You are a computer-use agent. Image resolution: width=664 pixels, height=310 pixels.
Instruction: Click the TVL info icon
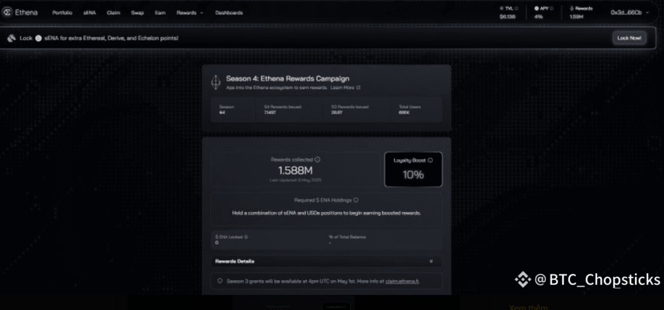(x=517, y=9)
